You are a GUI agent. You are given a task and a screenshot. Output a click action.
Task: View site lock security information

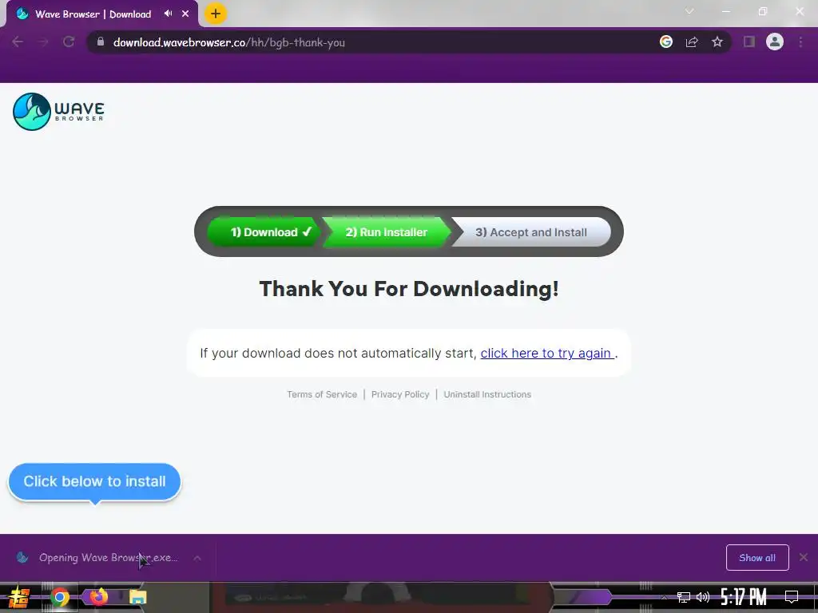coord(101,42)
